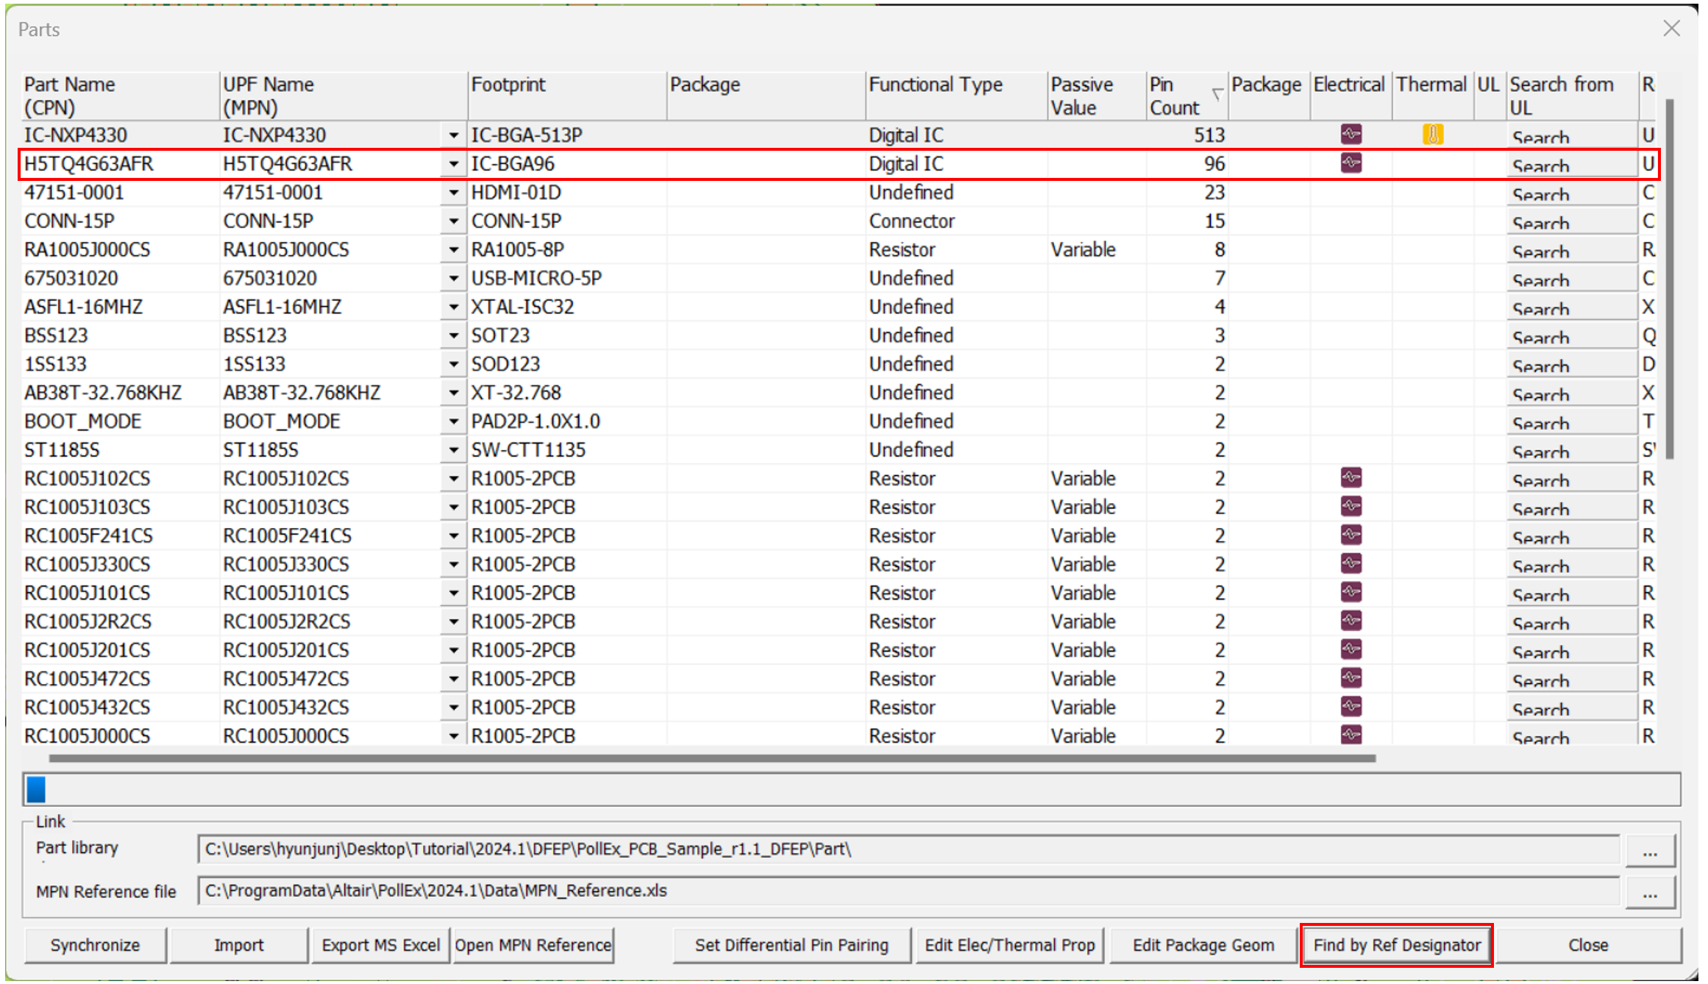Click electrical icon for RC1005J102CS row
Screen dimensions: 1708x984
[x=1351, y=478]
